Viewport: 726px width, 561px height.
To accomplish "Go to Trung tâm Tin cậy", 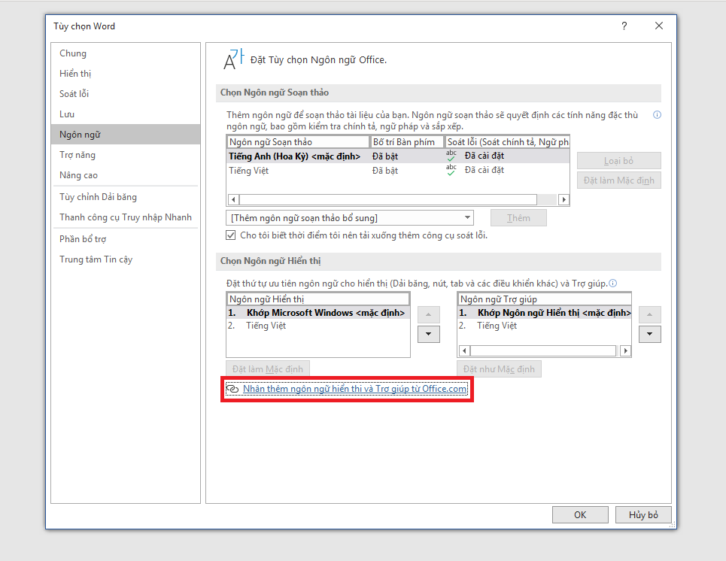I will 96,259.
